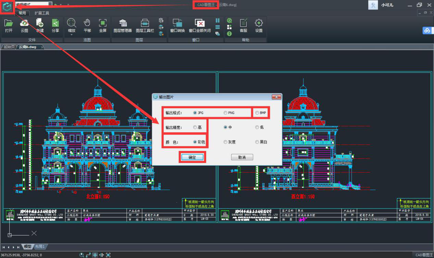Click the 客服 customer service icon
Image resolution: width=434 pixels, height=258 pixels.
[243, 24]
